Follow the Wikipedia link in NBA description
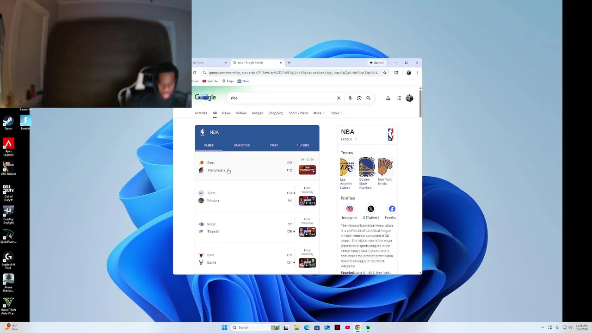The width and height of the screenshot is (592, 333). pos(348,266)
